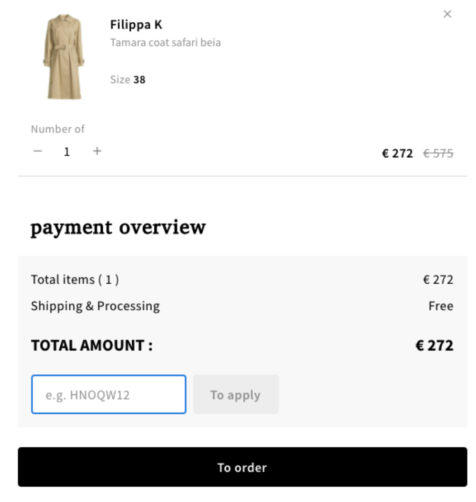Click the Free shipping value

[x=441, y=306]
